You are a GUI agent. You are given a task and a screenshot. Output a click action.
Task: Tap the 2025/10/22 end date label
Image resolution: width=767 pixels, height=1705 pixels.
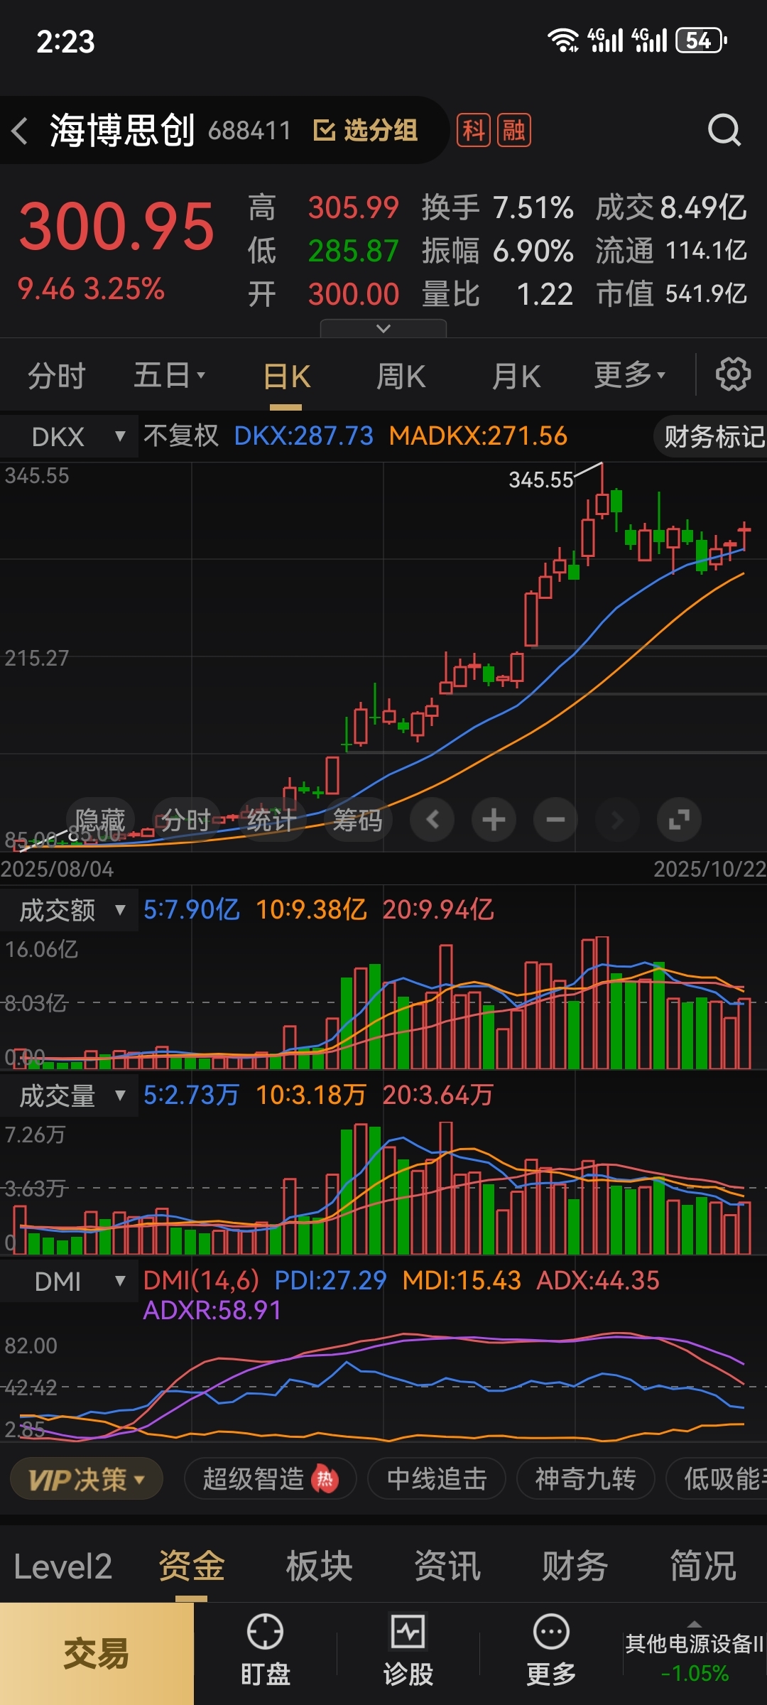[709, 869]
